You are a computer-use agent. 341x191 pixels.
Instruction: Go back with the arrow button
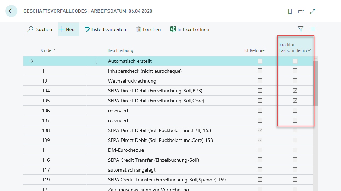pos(11,11)
